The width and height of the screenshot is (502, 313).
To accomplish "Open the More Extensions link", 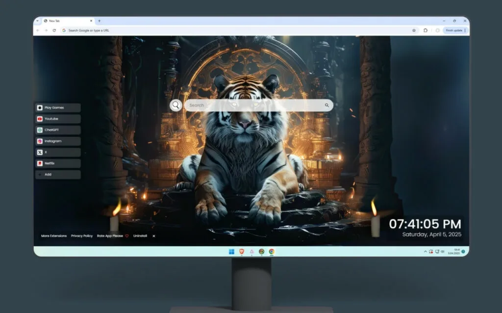I will click(x=54, y=236).
